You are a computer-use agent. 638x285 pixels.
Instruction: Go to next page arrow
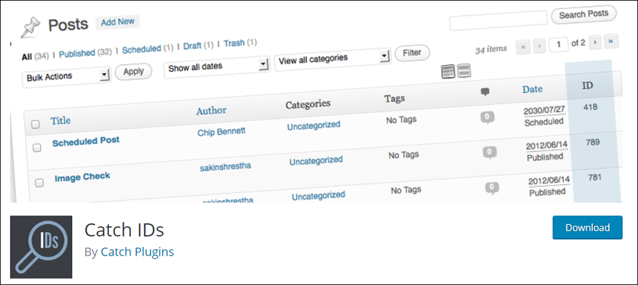pos(595,42)
